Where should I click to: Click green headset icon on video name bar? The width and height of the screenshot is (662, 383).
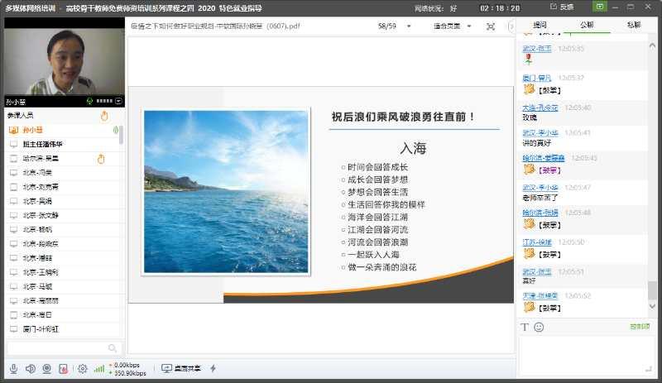coord(89,101)
